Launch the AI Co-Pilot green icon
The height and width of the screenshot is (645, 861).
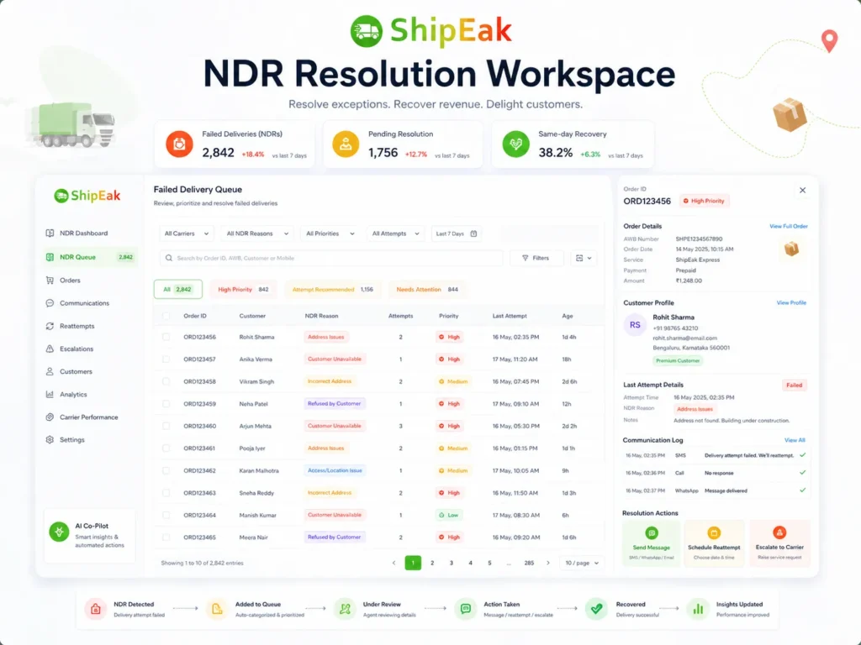(60, 532)
